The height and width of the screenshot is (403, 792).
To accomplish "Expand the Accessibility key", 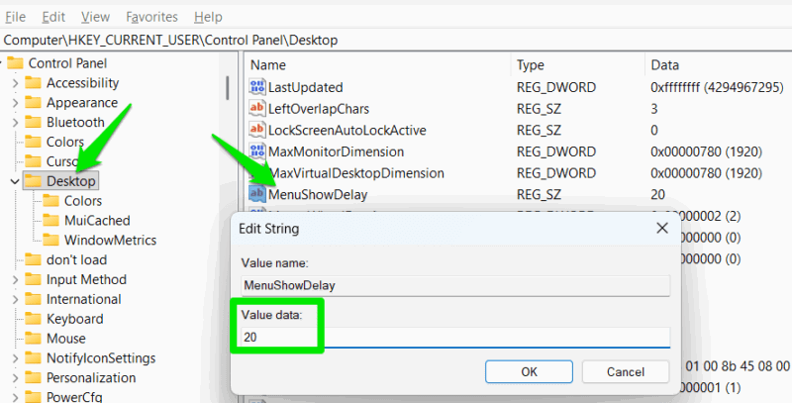I will (x=15, y=83).
